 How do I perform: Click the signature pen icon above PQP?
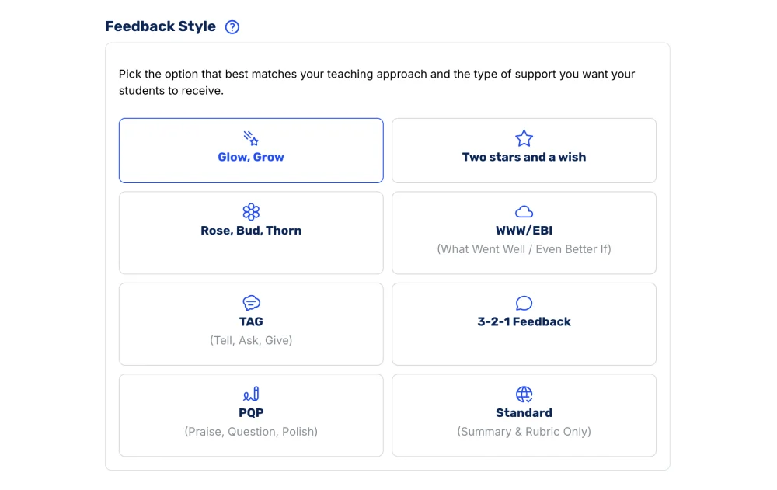251,394
